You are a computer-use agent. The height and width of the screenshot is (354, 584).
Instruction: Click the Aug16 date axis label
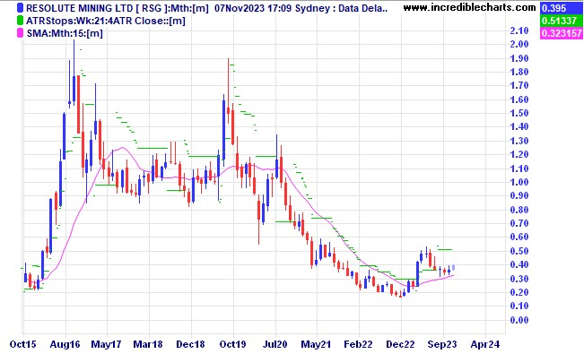tap(65, 344)
